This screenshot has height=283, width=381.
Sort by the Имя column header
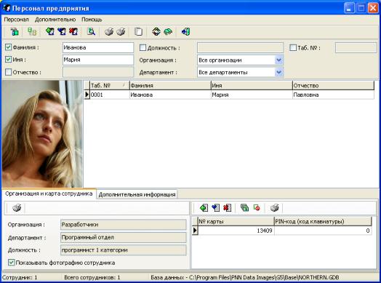point(252,86)
